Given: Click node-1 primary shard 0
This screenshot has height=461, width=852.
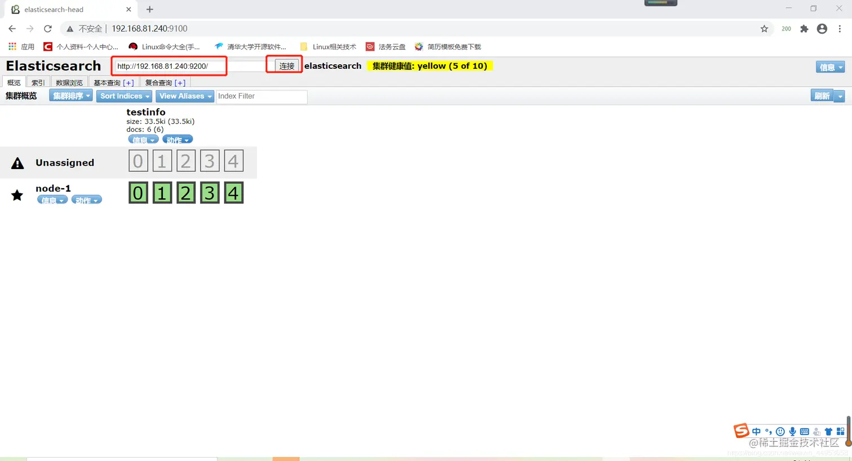Looking at the screenshot, I should pyautogui.click(x=138, y=193).
